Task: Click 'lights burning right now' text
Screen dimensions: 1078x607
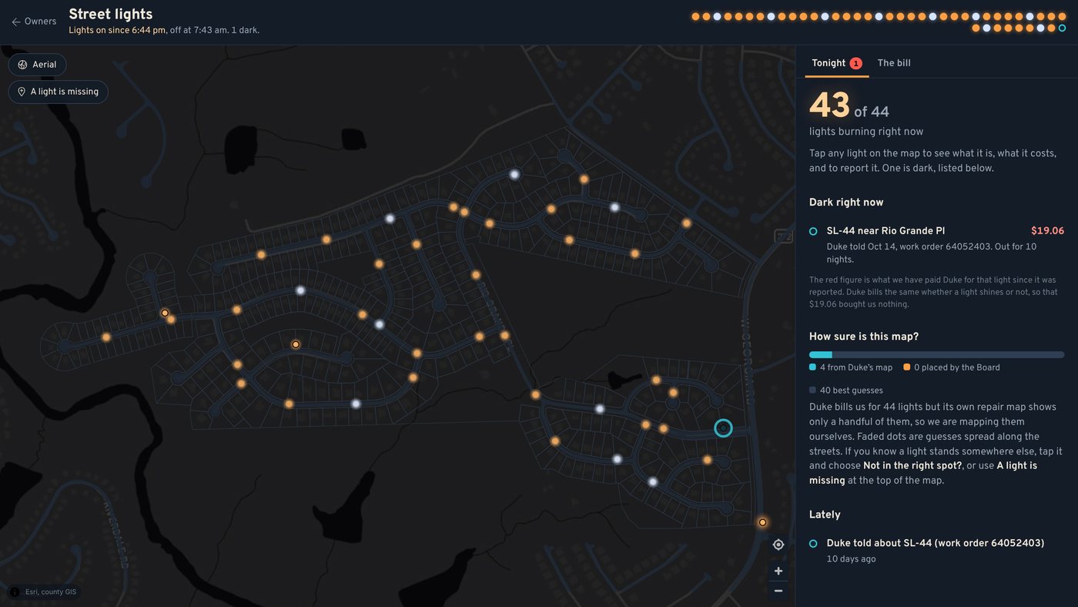Action: (x=866, y=132)
